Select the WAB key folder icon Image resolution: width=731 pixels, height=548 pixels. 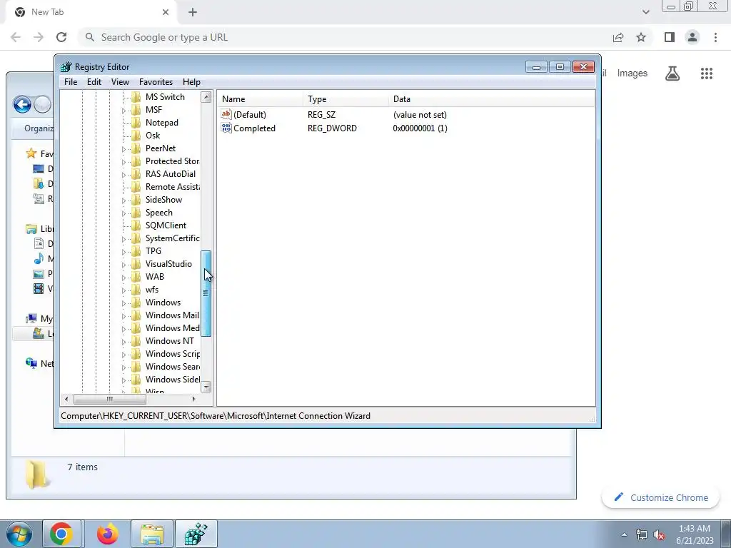click(x=136, y=277)
